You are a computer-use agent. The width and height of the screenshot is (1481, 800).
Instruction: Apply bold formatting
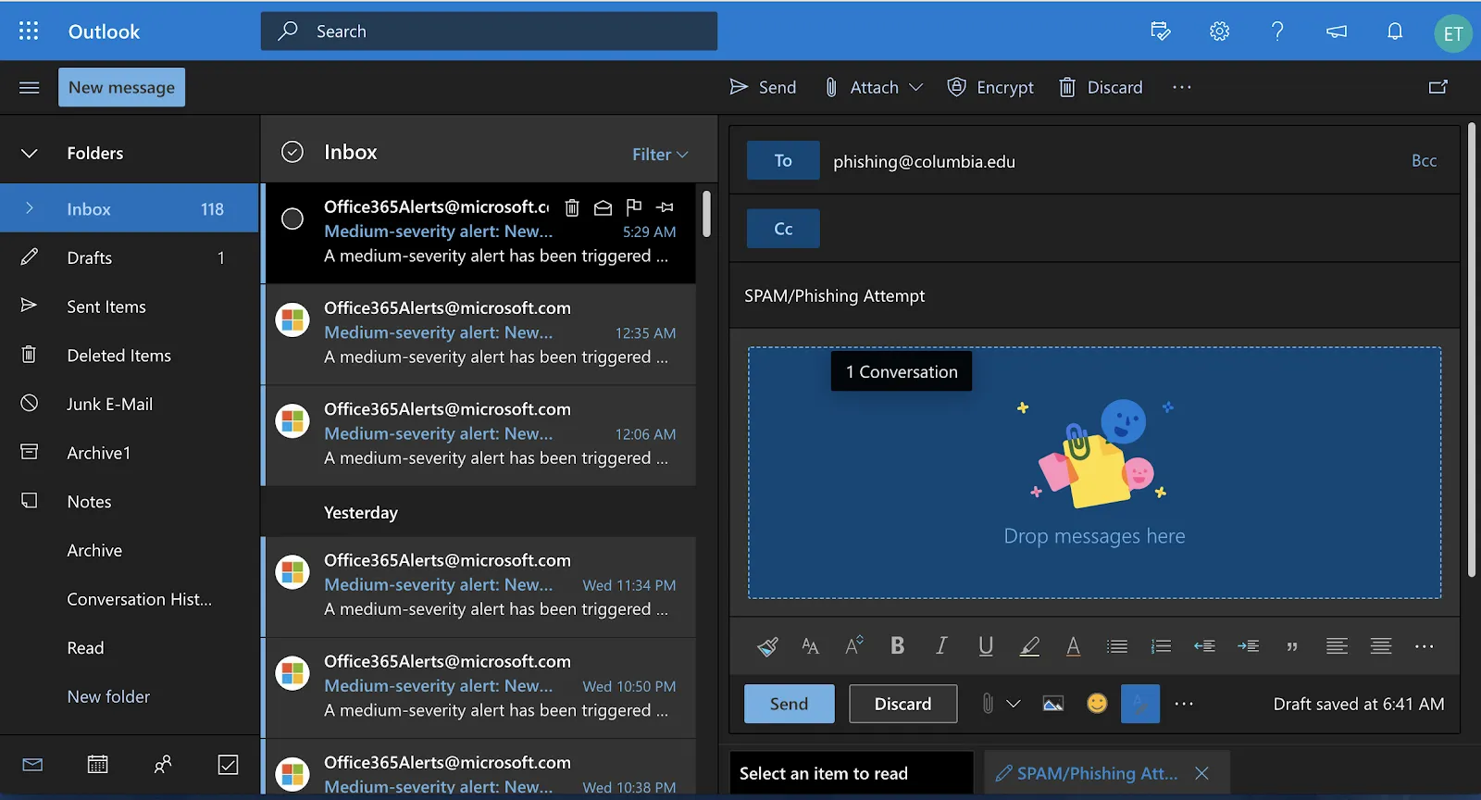(897, 645)
